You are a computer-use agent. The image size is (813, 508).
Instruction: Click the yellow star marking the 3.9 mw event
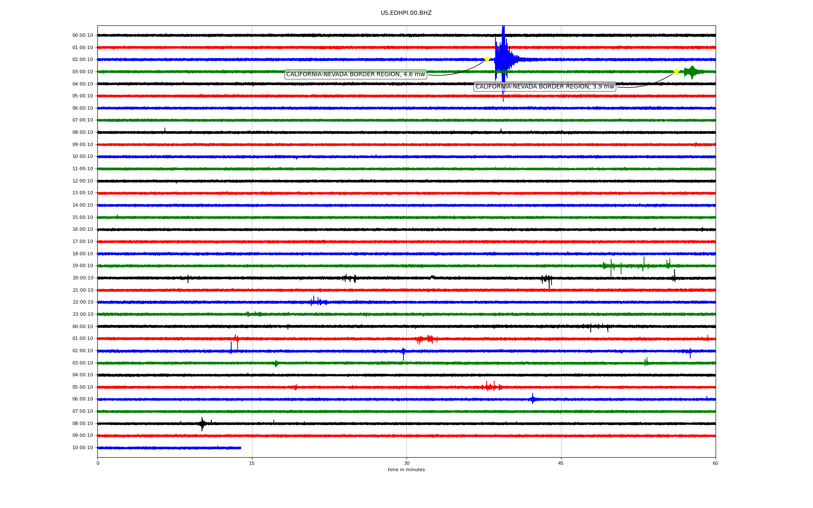[676, 72]
